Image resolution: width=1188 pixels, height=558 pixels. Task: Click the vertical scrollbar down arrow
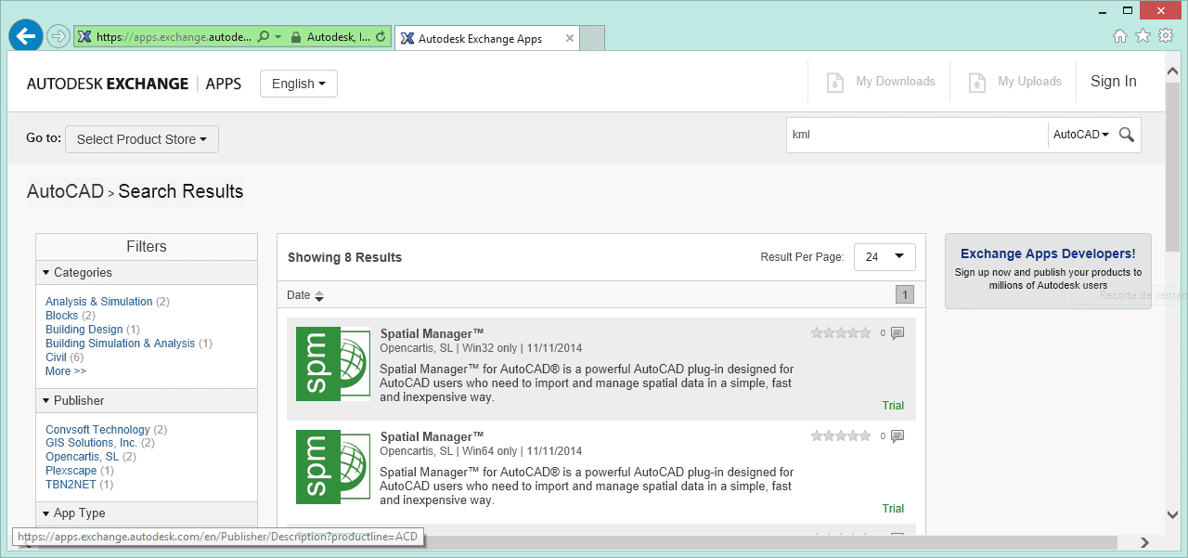1174,513
